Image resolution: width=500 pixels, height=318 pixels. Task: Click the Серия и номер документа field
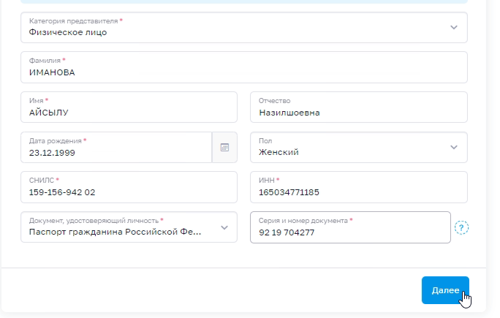[x=350, y=227]
